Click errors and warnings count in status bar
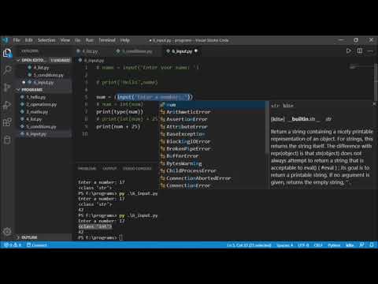The height and width of the screenshot is (284, 378). pos(13,245)
